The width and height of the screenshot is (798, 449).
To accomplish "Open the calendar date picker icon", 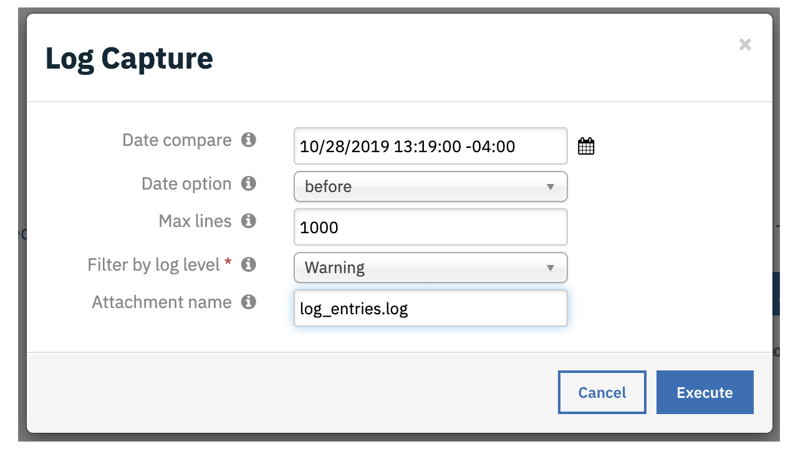I will tap(585, 145).
